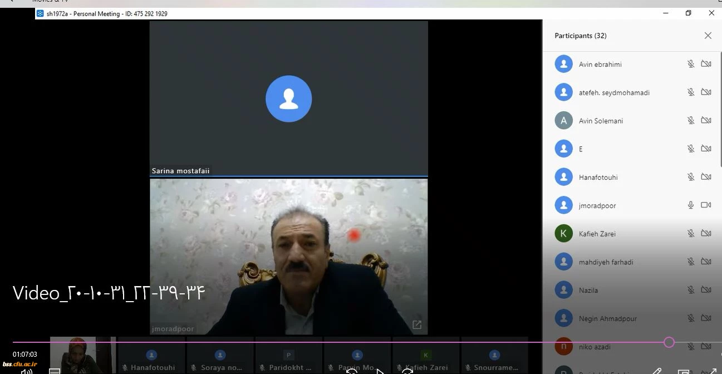
Task: Select niko azadi in the participants list
Action: (x=595, y=347)
